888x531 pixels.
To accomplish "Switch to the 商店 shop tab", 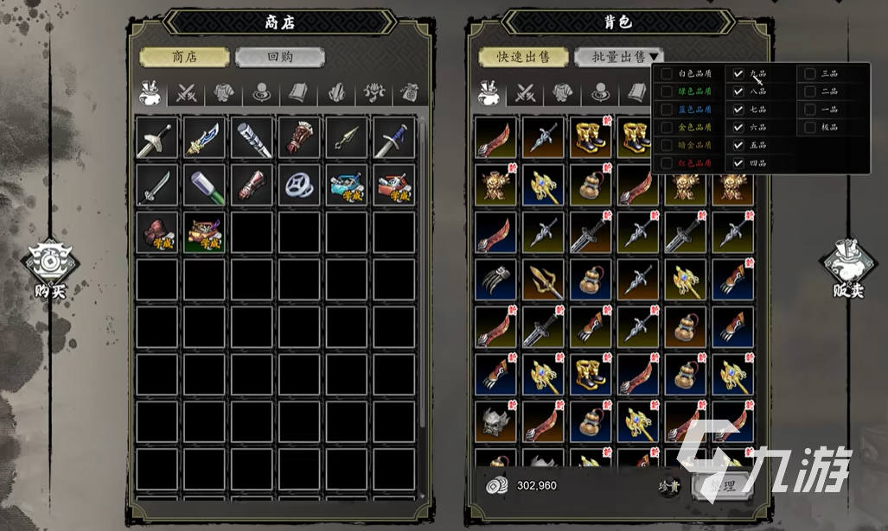I will point(185,57).
